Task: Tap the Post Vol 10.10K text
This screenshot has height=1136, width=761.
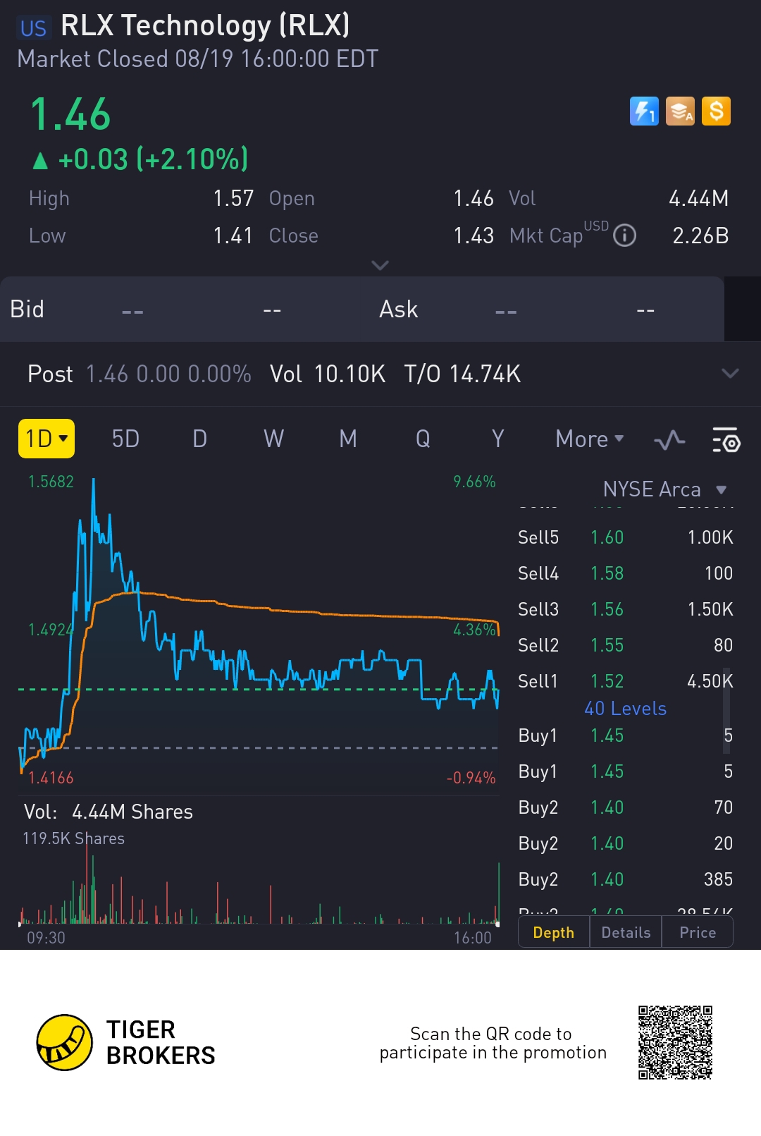Action: (328, 374)
